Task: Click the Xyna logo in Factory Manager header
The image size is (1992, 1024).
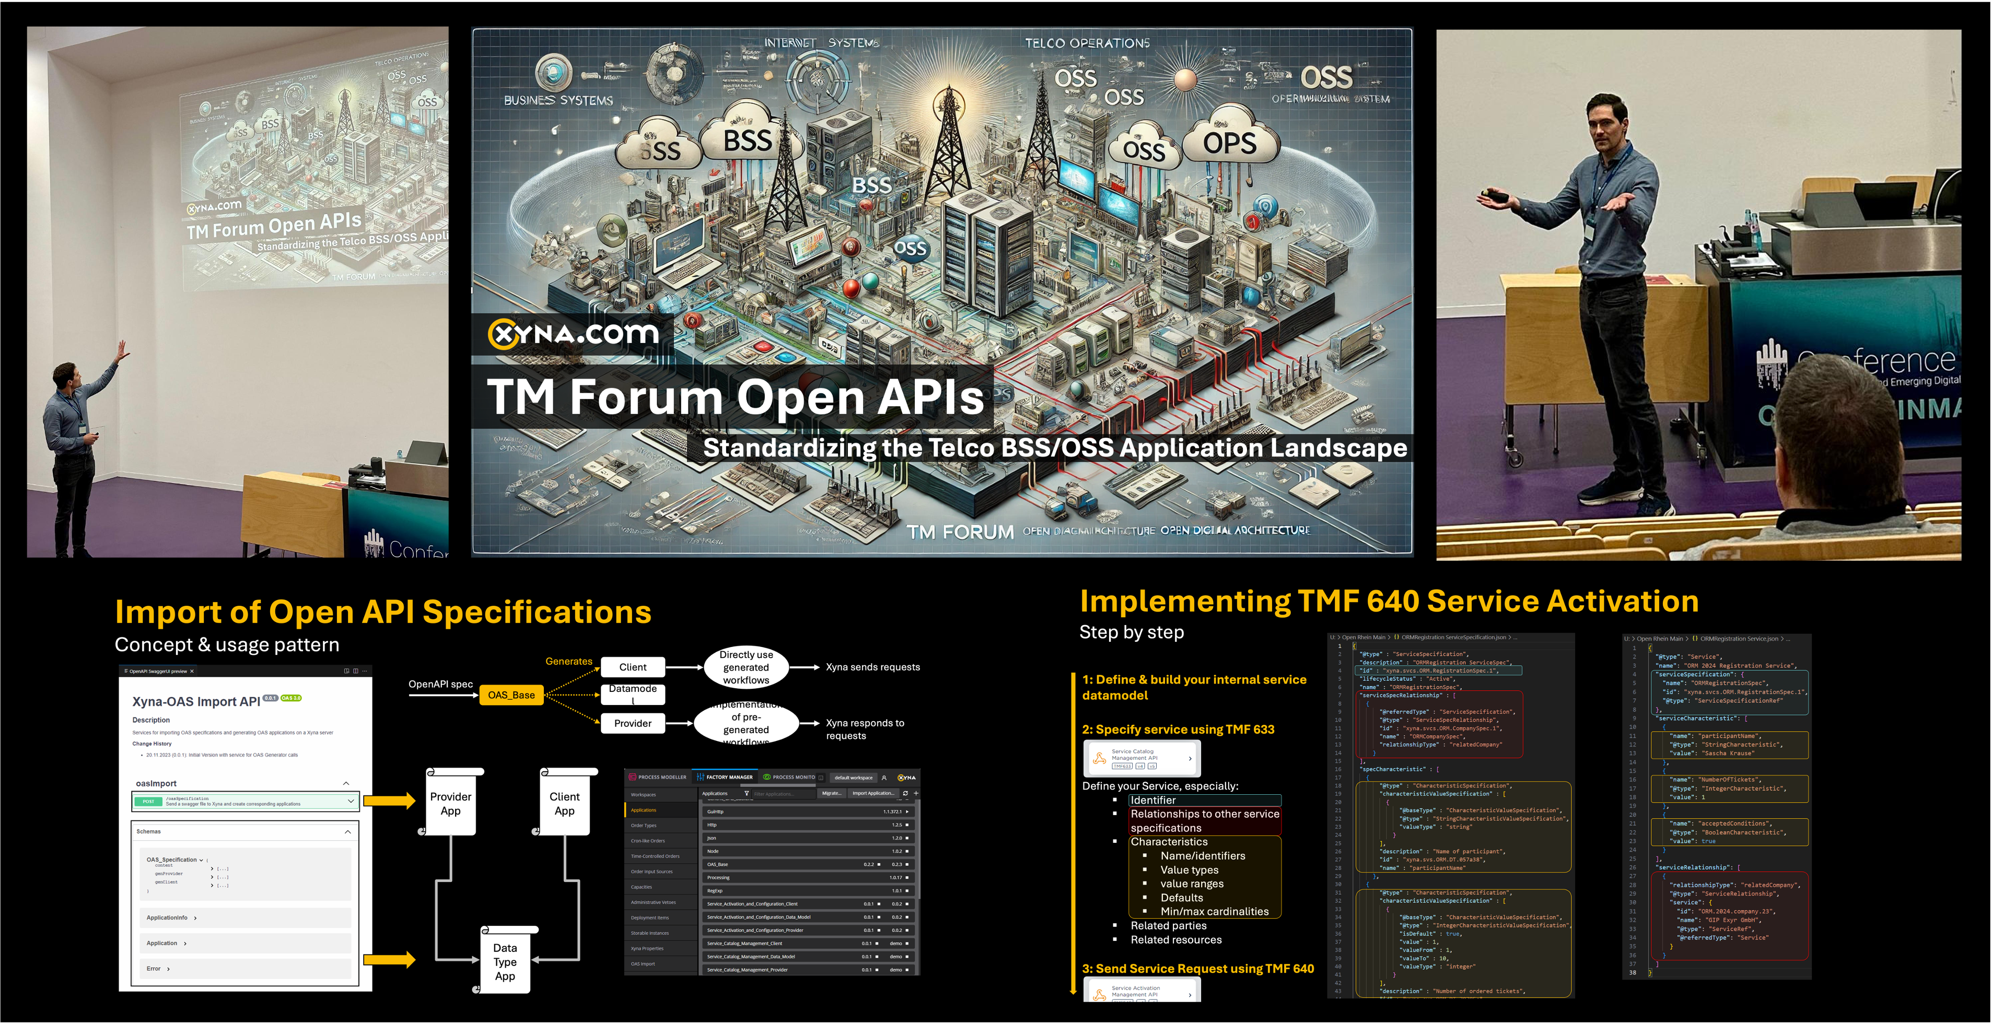Action: coord(906,778)
